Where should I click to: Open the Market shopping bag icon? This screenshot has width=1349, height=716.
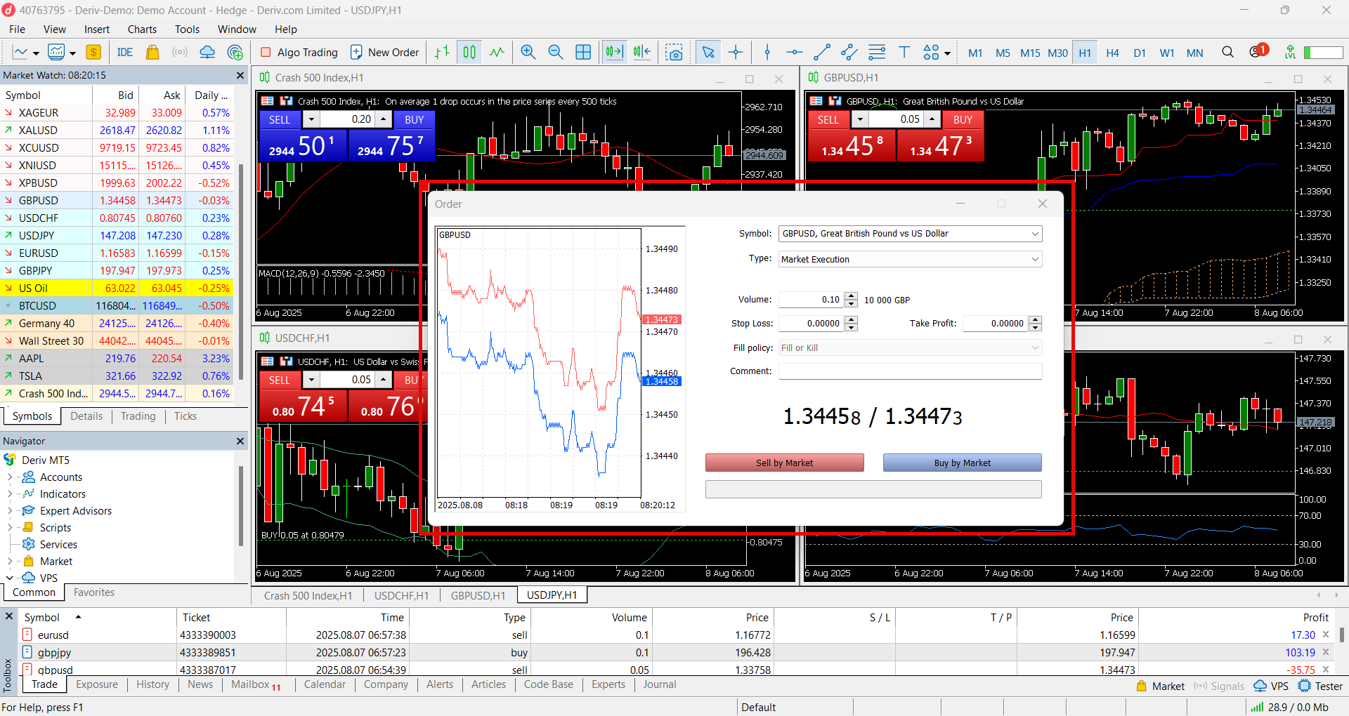tap(152, 52)
